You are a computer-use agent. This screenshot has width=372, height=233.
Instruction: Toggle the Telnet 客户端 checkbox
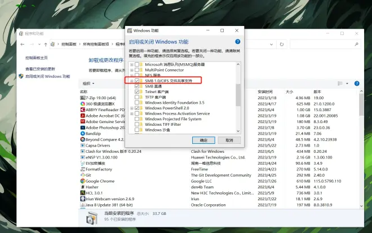pos(138,91)
